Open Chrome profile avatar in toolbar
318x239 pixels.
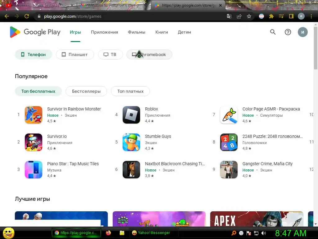click(x=301, y=16)
